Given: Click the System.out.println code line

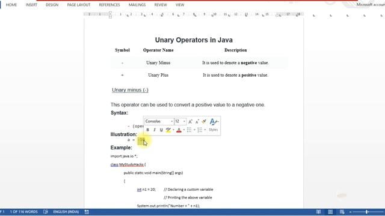Looking at the screenshot, I should pos(168,206).
